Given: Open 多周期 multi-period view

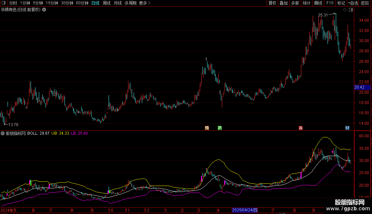Looking at the screenshot, I should point(130,3).
